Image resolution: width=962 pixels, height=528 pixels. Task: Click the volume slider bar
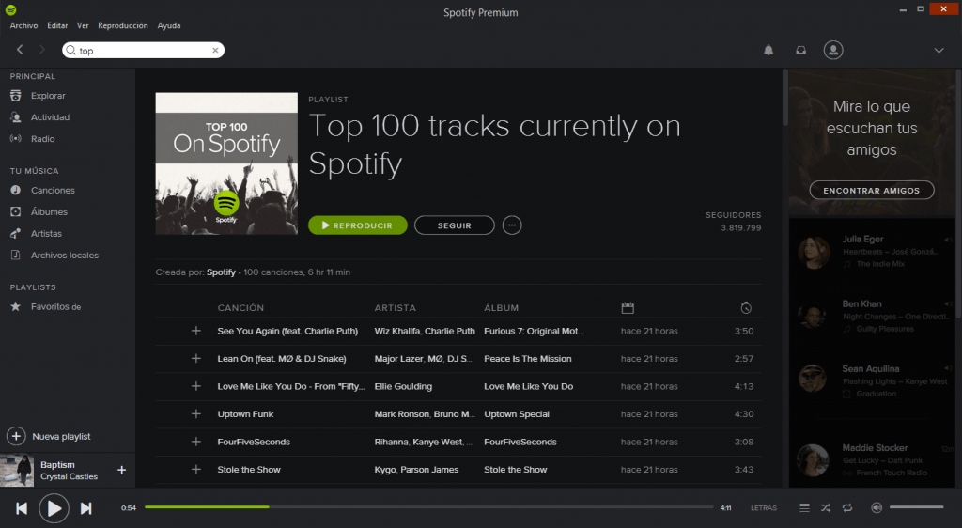point(916,507)
